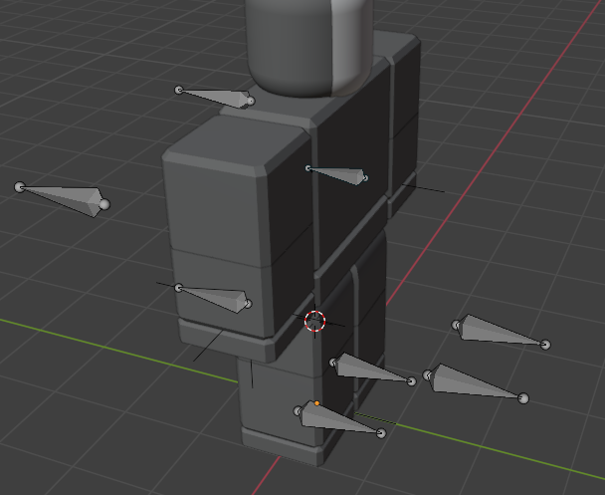Select the bone resting above the shoulder near the head
605x495 pixels.
click(x=215, y=97)
